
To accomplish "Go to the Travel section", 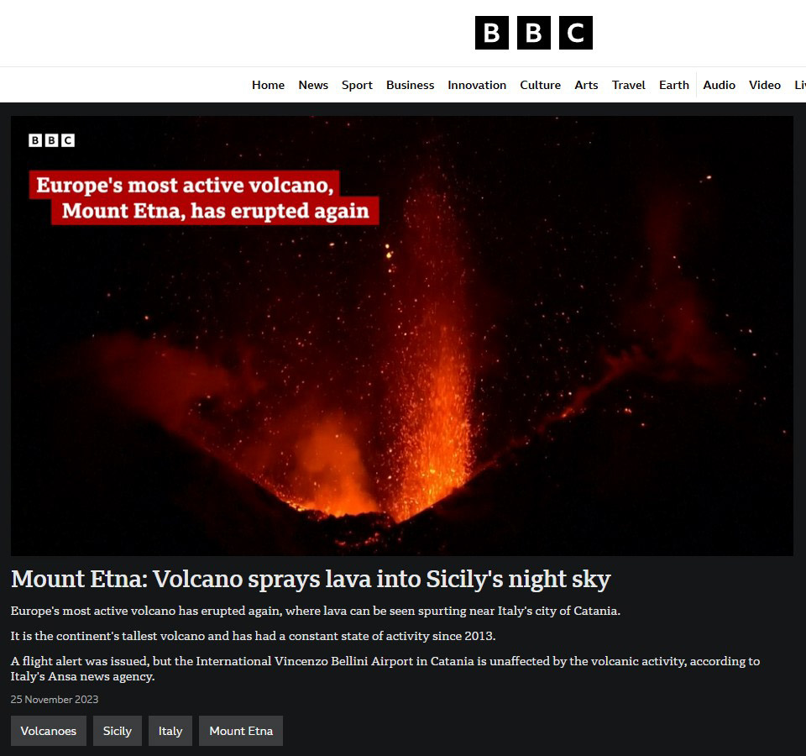I will click(x=628, y=85).
